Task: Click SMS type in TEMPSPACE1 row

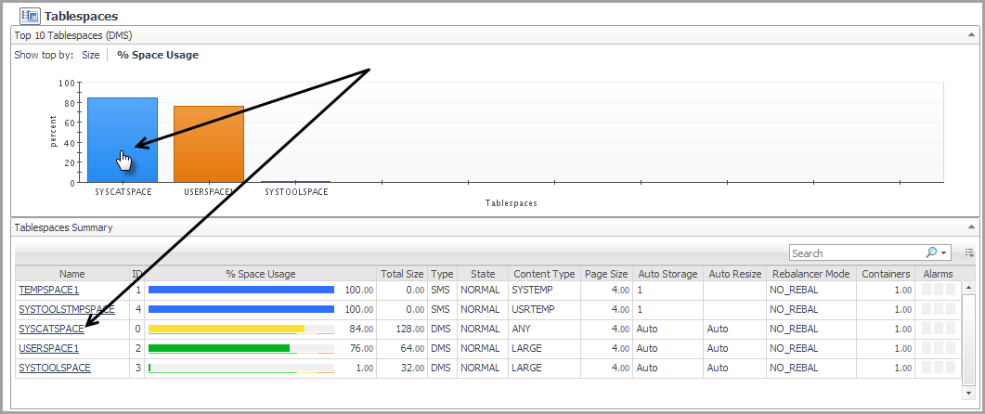Action: 442,291
